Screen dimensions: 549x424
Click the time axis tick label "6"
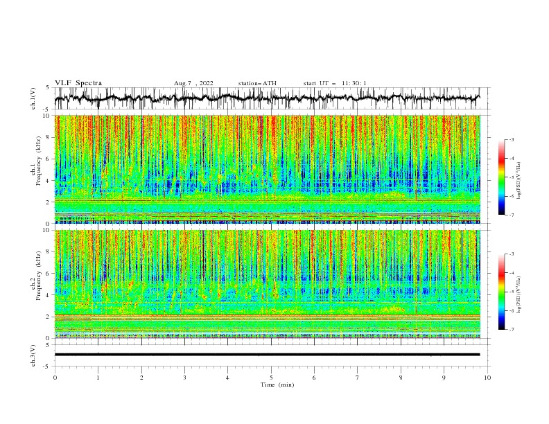[x=314, y=378]
